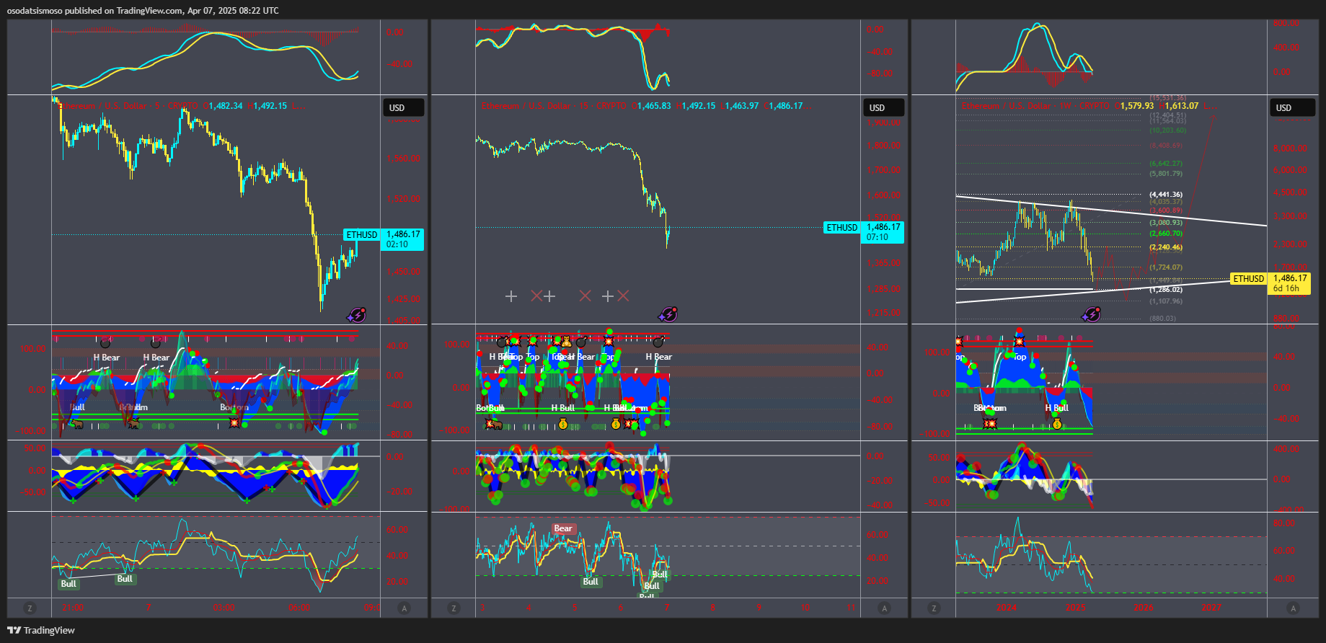Viewport: 1326px width, 643px height.
Task: Click the cyan ETHUSD label on the 15-minute chart
Action: [841, 228]
